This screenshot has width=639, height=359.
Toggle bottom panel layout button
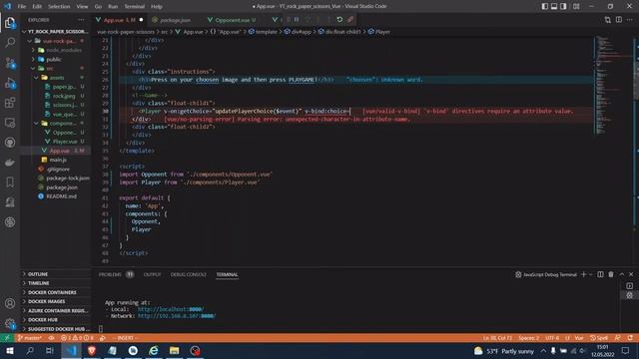click(554, 7)
